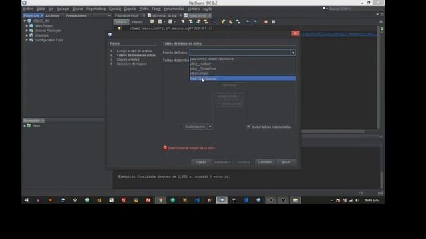The height and width of the screenshot is (239, 426).
Task: Expand the Web Pages folder
Action: 27,25
